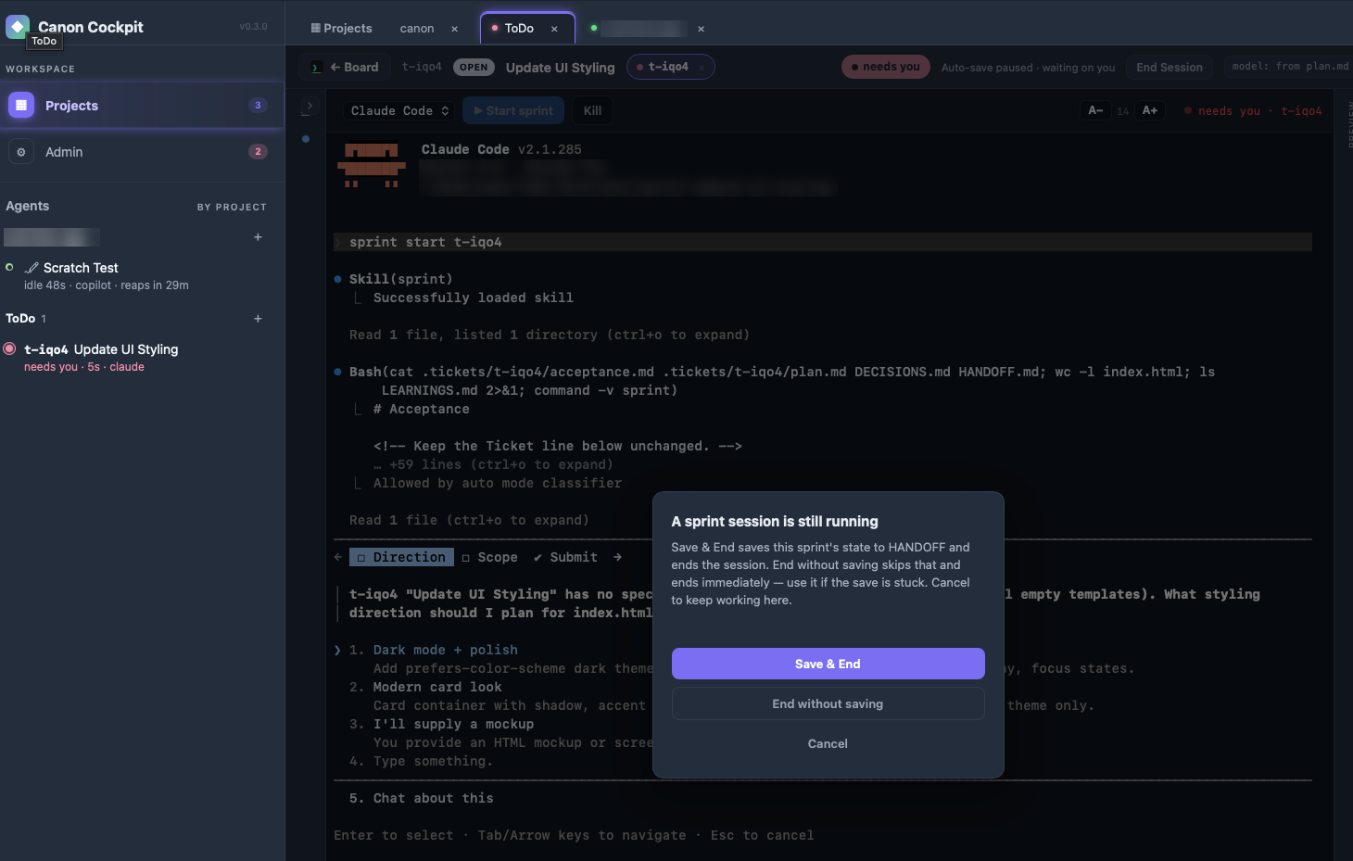Click the BY PROJECT grouping label
The image size is (1353, 861).
(x=232, y=207)
